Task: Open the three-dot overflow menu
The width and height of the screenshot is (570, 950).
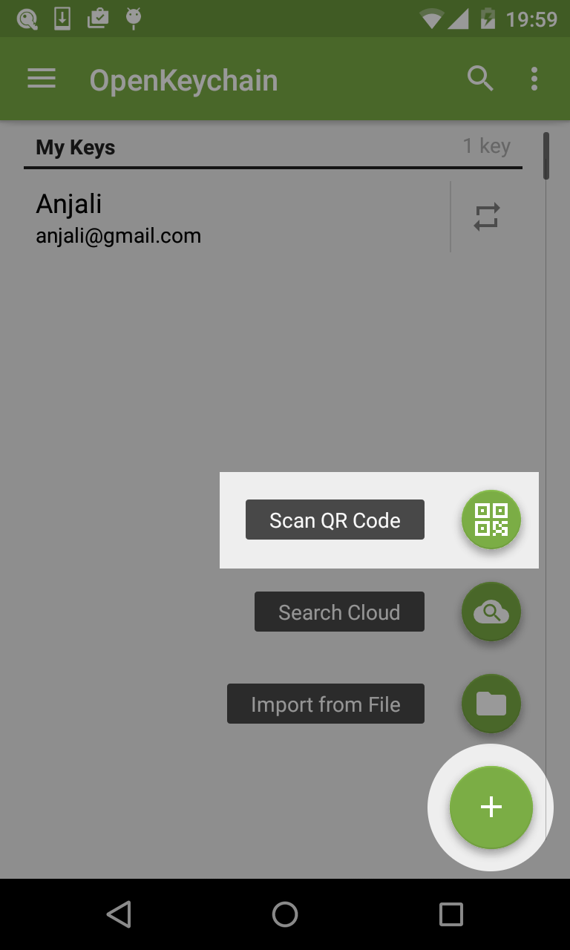Action: point(534,79)
